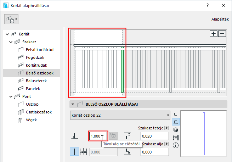Select Felső korlátrúd in the tree
The height and width of the screenshot is (162, 232).
40,50
